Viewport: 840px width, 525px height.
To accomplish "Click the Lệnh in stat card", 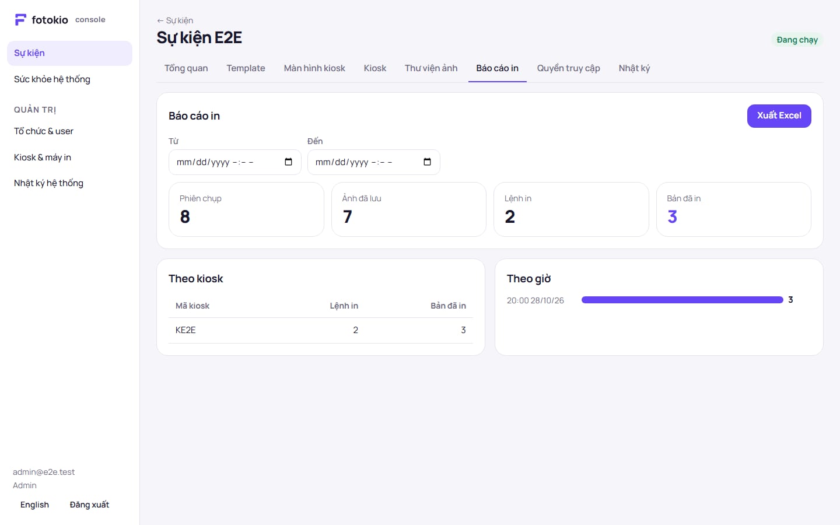I will pos(571,209).
